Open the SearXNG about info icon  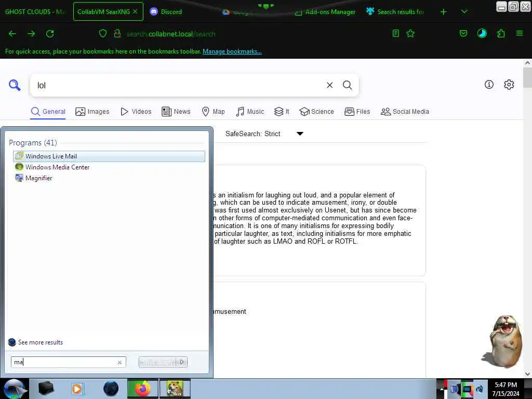tap(489, 85)
